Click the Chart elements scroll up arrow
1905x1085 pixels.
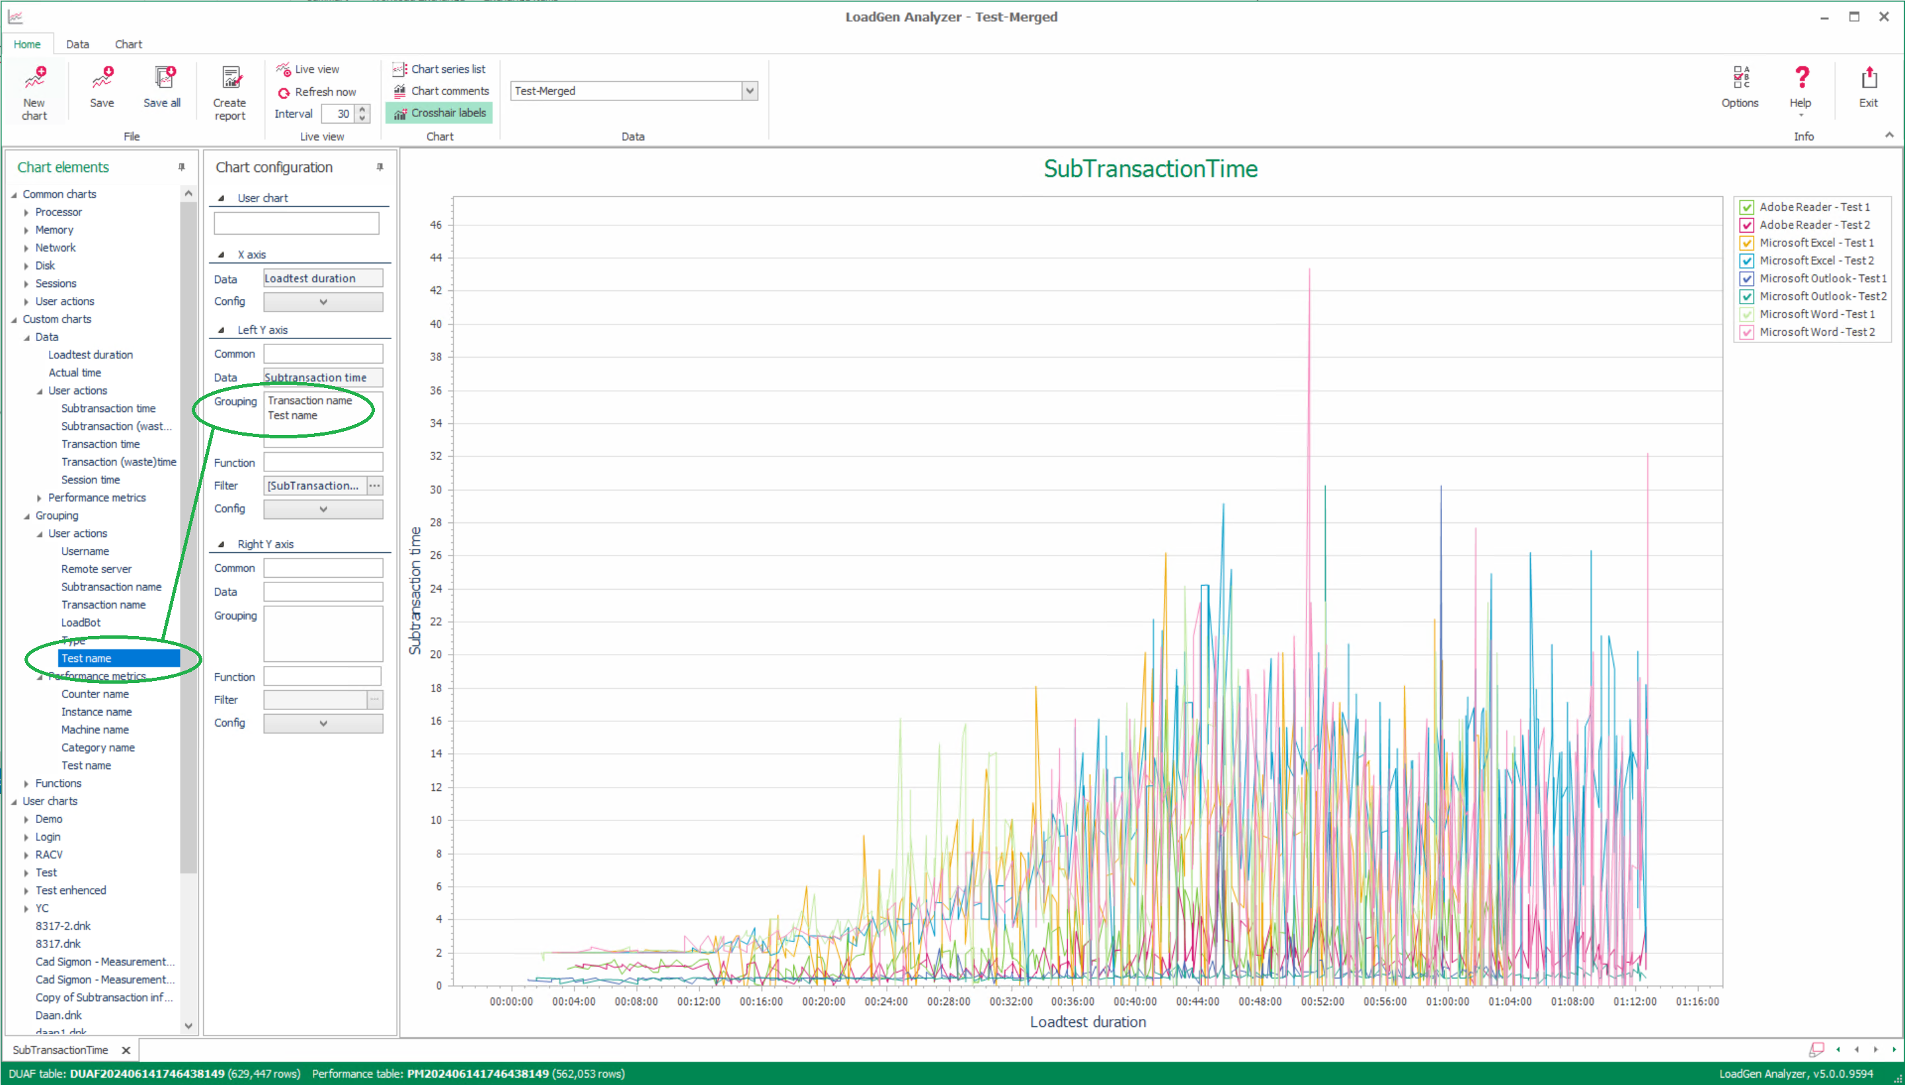coord(188,193)
